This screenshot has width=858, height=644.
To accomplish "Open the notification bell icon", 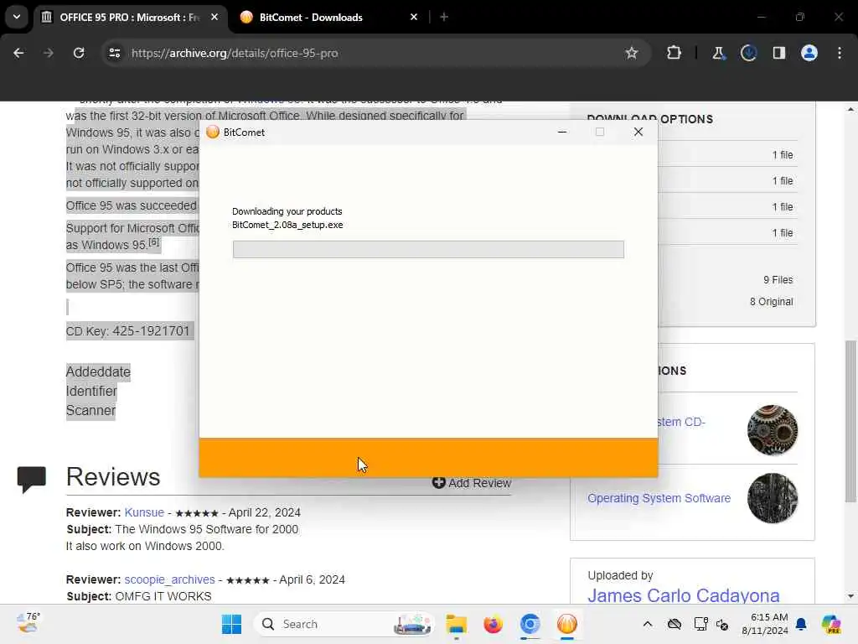I will [801, 624].
